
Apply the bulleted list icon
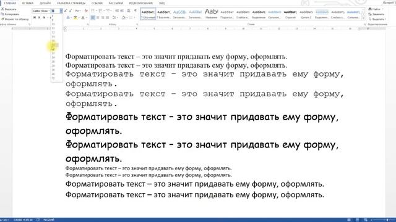(93, 11)
